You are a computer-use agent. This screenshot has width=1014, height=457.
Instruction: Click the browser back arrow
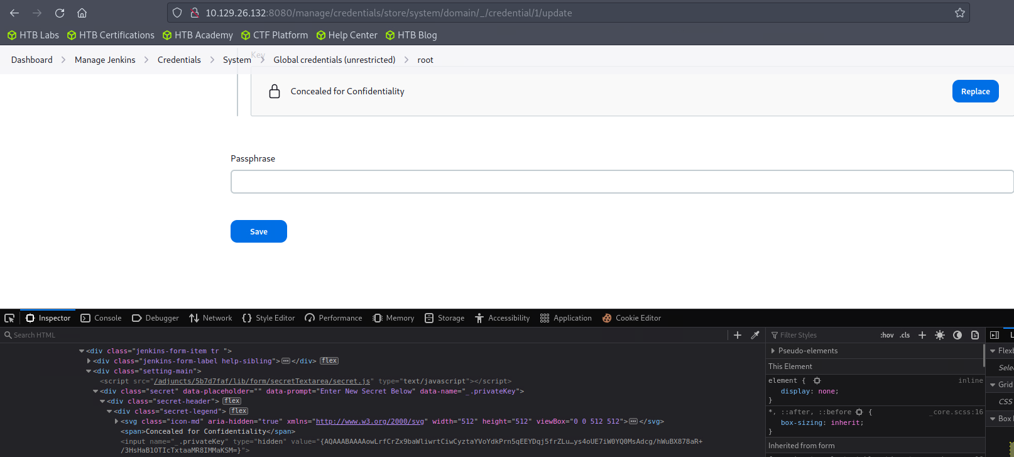click(14, 13)
